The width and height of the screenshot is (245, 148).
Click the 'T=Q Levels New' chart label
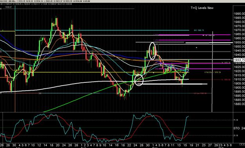coord(202,8)
